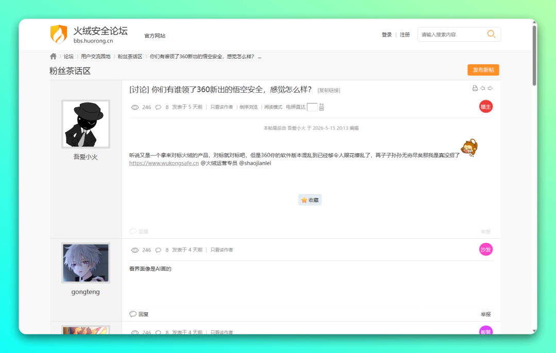
Task: Click the thread title about 360 悟空安全
Action: (x=232, y=90)
